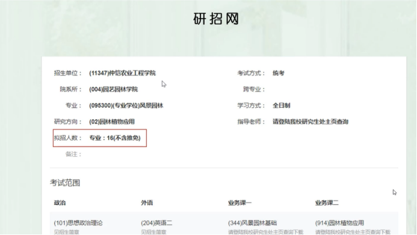
Task: Click research direction (02)园林植物应用
Action: [112, 122]
